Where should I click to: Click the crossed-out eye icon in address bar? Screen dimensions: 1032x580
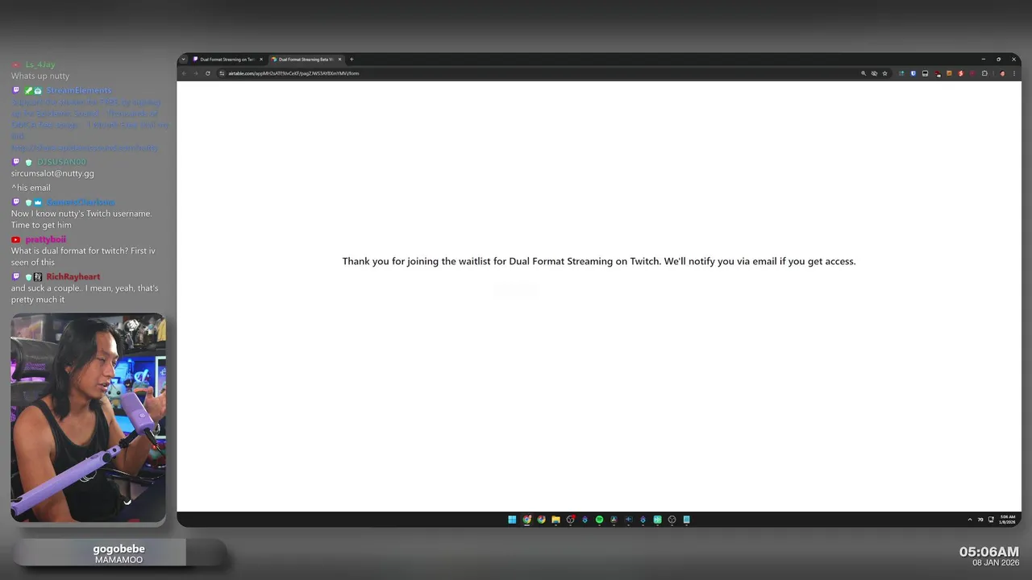874,73
